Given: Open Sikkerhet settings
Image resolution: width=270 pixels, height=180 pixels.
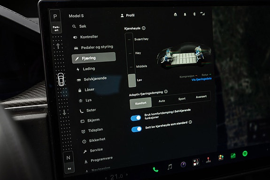Looking at the screenshot, I should click(94, 141).
